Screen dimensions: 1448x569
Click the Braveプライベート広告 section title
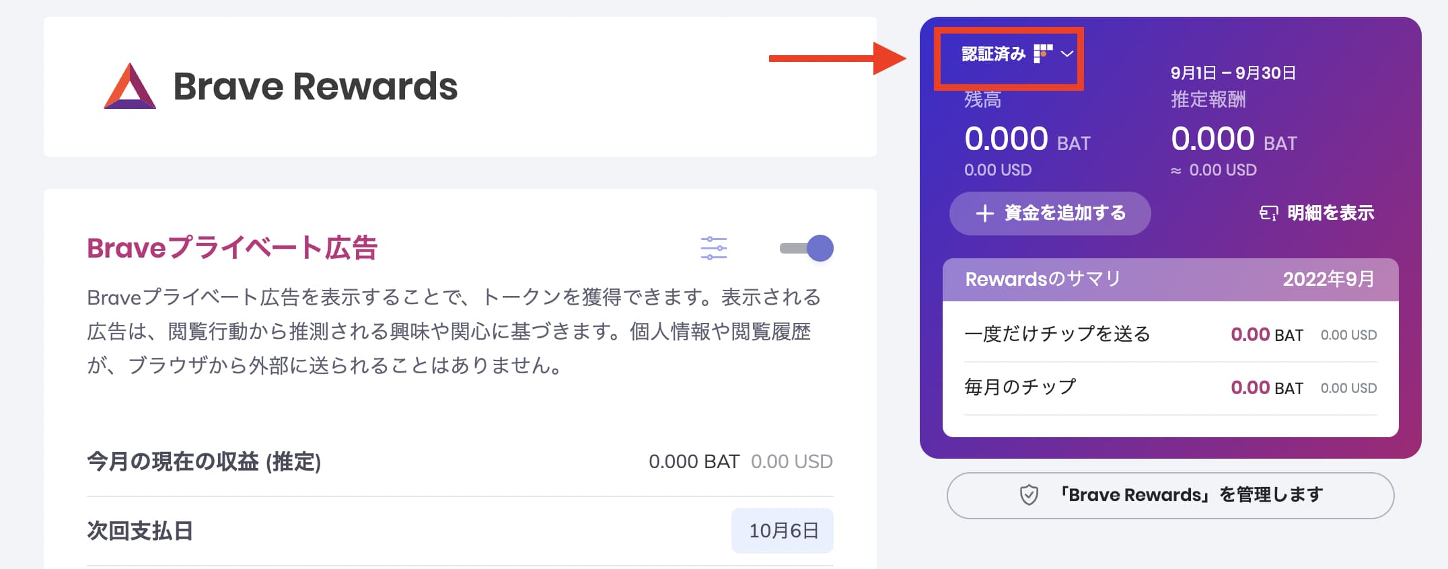pyautogui.click(x=232, y=248)
